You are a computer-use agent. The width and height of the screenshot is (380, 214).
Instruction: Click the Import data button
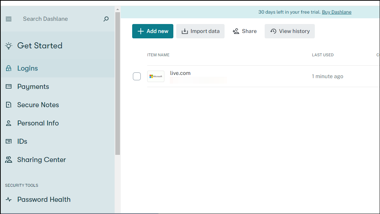[x=200, y=31]
